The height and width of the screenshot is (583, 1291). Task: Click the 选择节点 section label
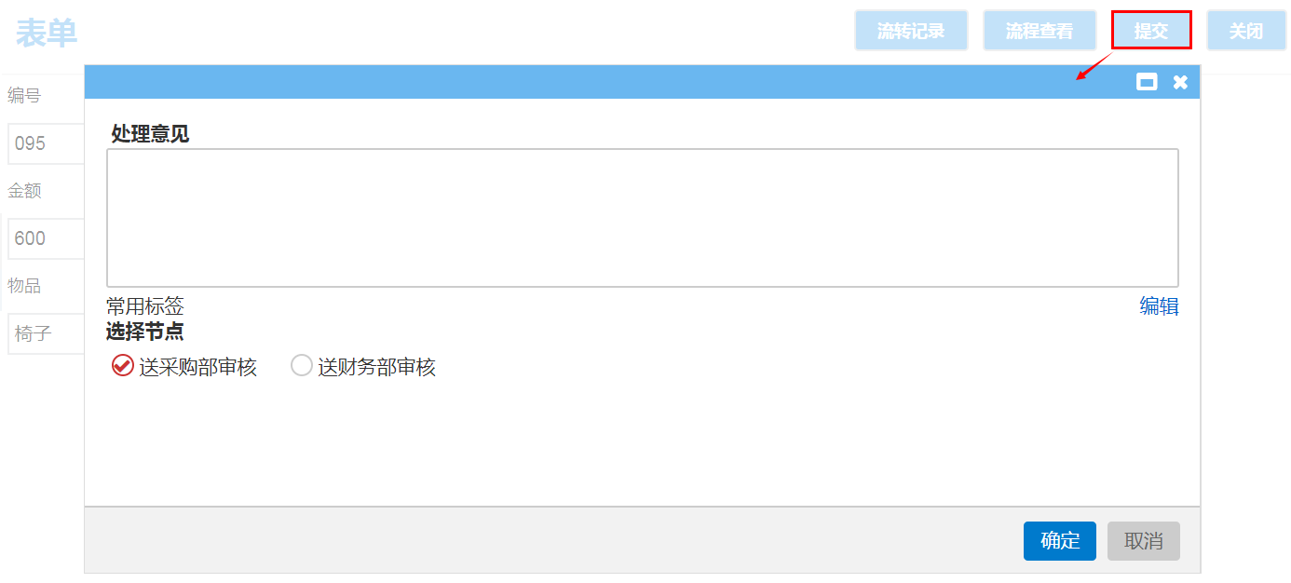(145, 332)
